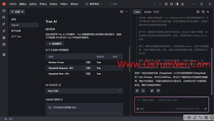Open the 选择项目 dropdown
Viewport: 214px width, 121px height.
pyautogui.click(x=94, y=4)
